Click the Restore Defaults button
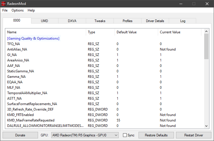Viewport: 214px width, 141px height. pos(156,135)
